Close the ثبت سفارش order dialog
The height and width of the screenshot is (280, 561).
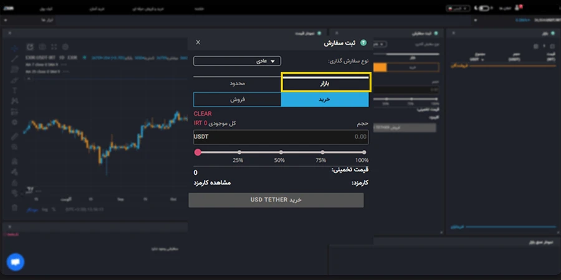(x=198, y=42)
